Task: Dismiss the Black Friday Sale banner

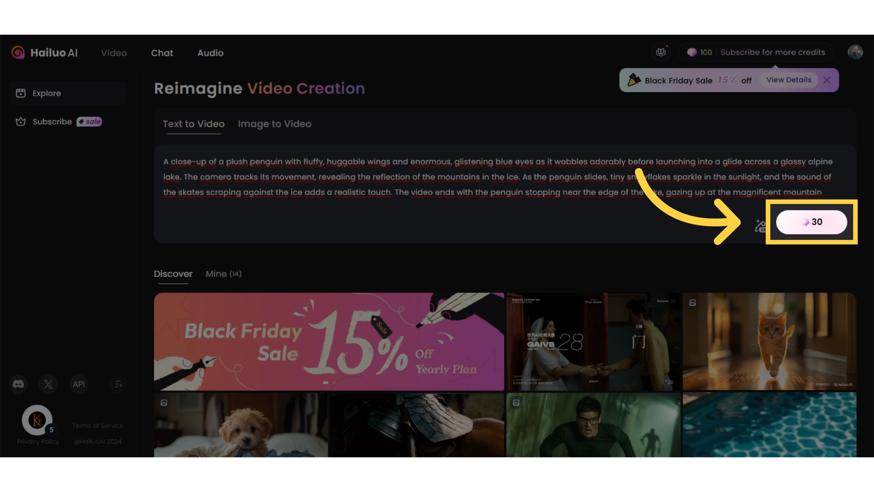Action: [827, 80]
